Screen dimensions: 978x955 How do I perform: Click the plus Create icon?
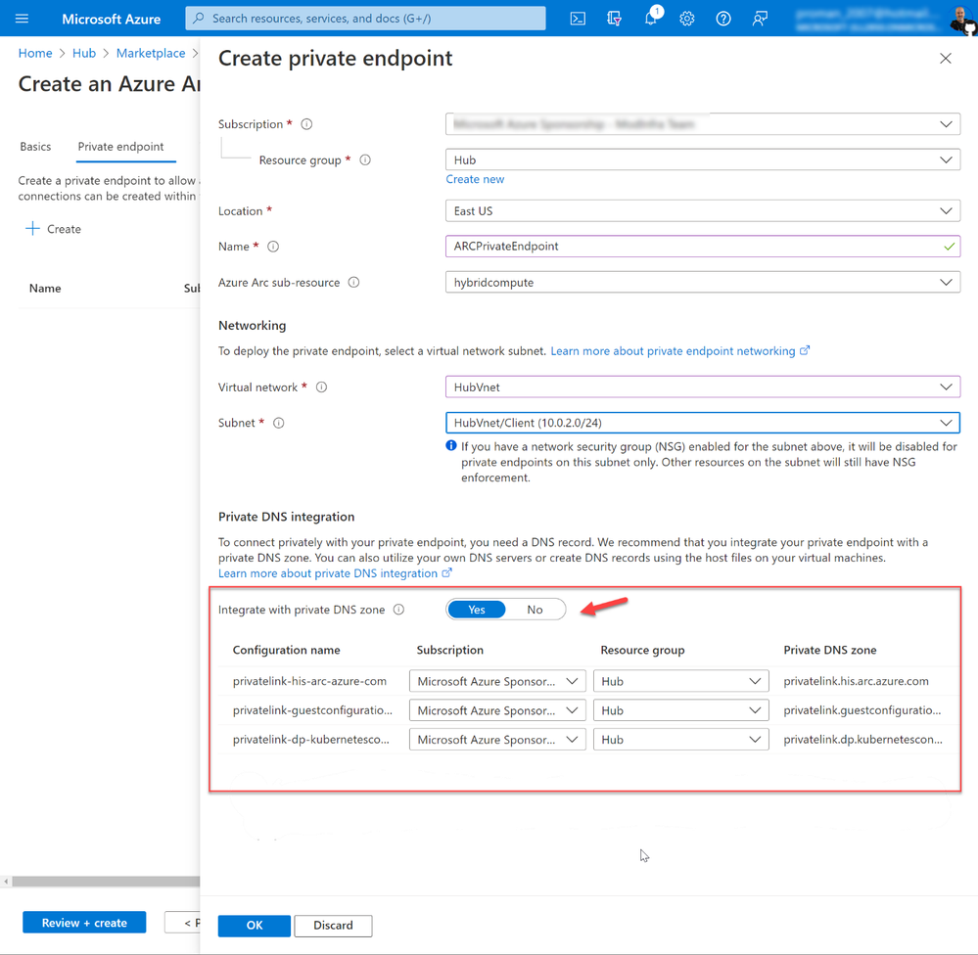32,229
